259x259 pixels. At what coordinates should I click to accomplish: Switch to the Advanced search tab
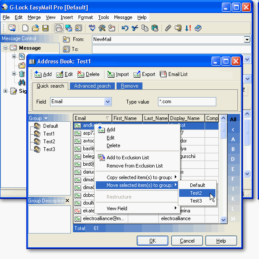[92, 86]
